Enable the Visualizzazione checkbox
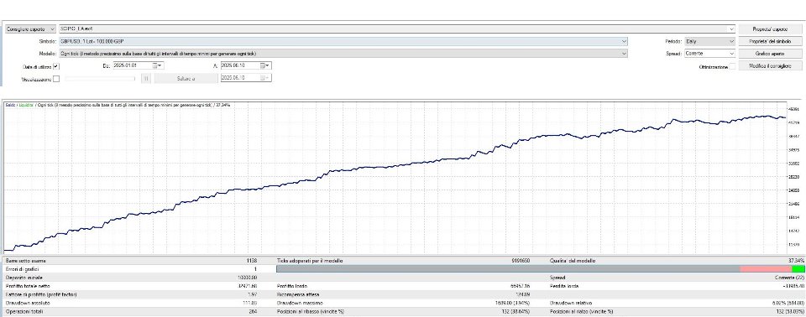806x317 pixels. pos(56,79)
